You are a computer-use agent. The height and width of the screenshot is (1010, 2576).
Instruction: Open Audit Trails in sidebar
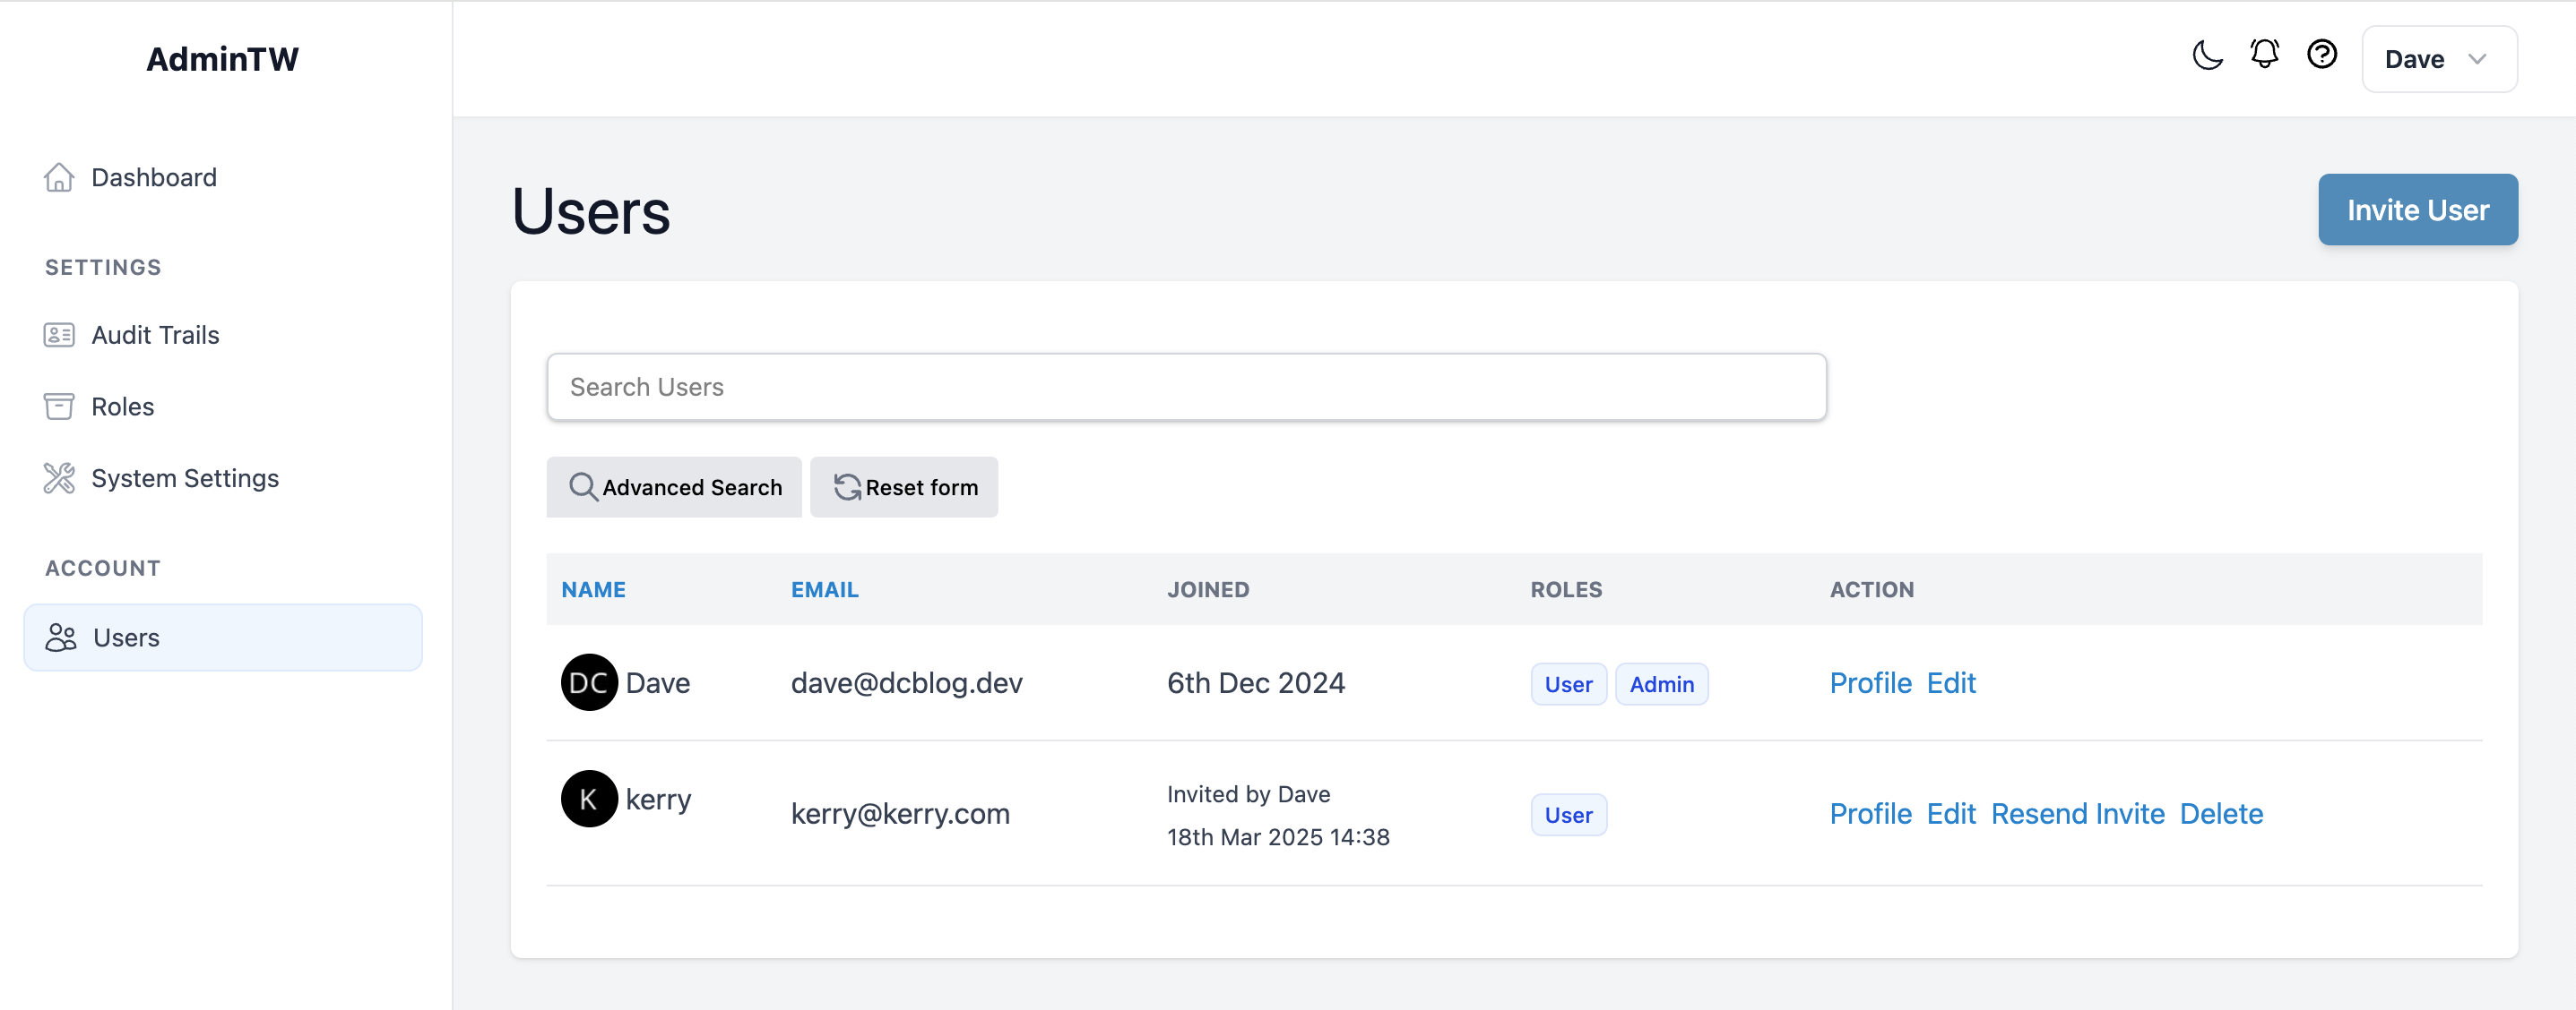155,335
